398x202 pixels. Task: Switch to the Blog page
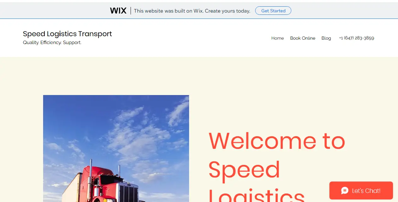(326, 38)
